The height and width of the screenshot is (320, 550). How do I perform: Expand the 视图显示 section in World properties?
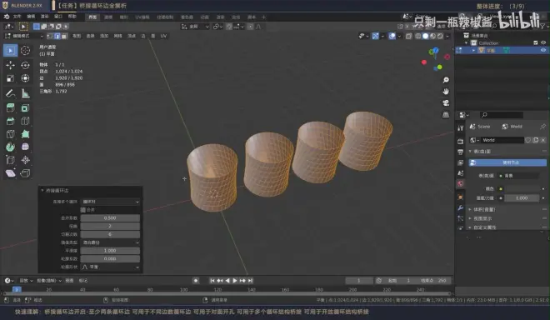coord(482,218)
